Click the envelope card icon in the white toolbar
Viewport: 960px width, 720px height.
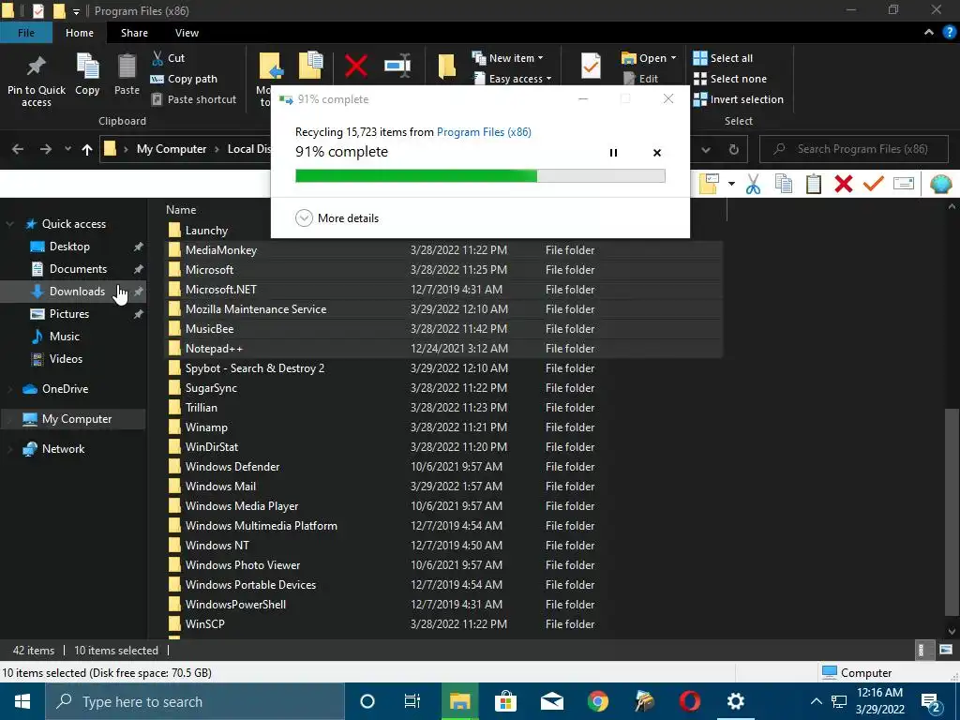click(x=904, y=183)
